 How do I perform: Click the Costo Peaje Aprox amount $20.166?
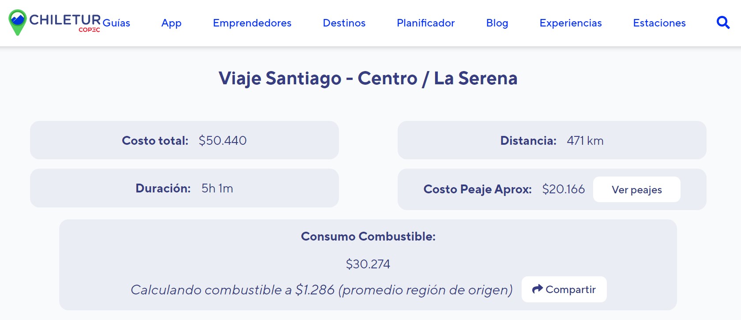[564, 189]
